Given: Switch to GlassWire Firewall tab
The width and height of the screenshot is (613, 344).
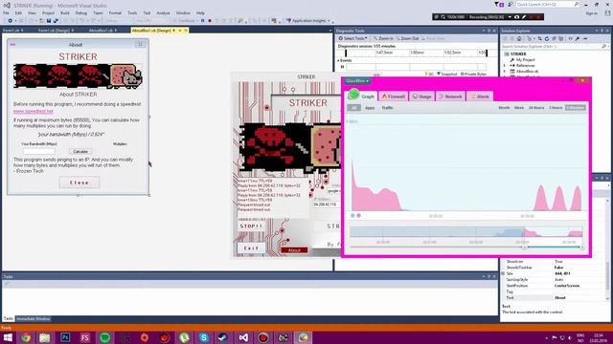Looking at the screenshot, I should tap(394, 97).
